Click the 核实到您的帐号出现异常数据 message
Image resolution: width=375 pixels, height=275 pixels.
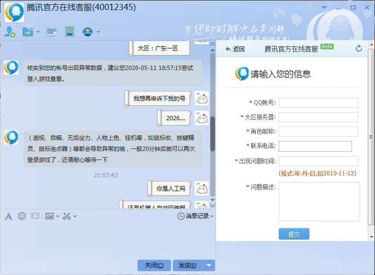click(113, 73)
